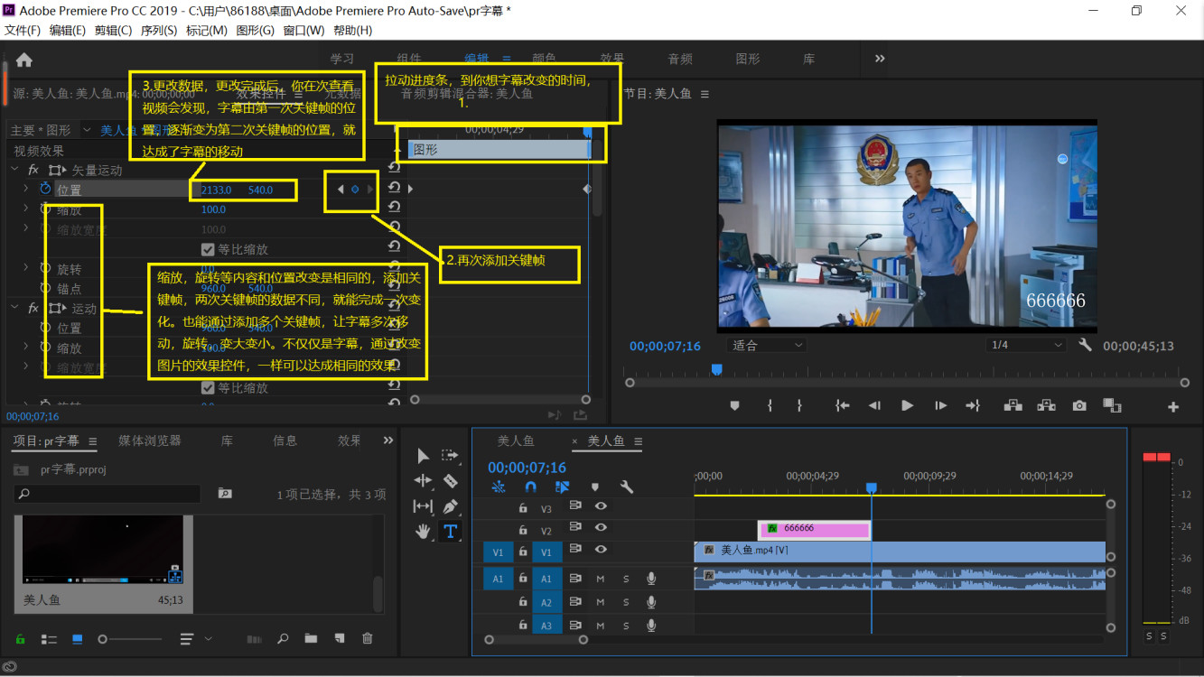Switch to the 媒体浏览器 tab
The image size is (1204, 677).
pyautogui.click(x=150, y=441)
